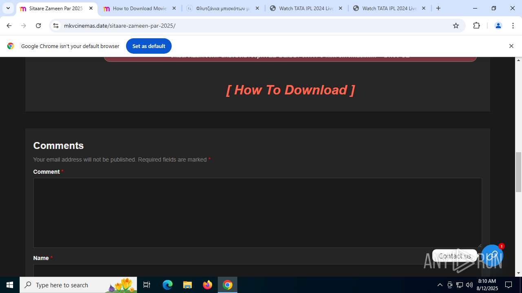Image resolution: width=522 pixels, height=293 pixels.
Task: Click the page vertical scrollbar thumb
Action: [519, 172]
